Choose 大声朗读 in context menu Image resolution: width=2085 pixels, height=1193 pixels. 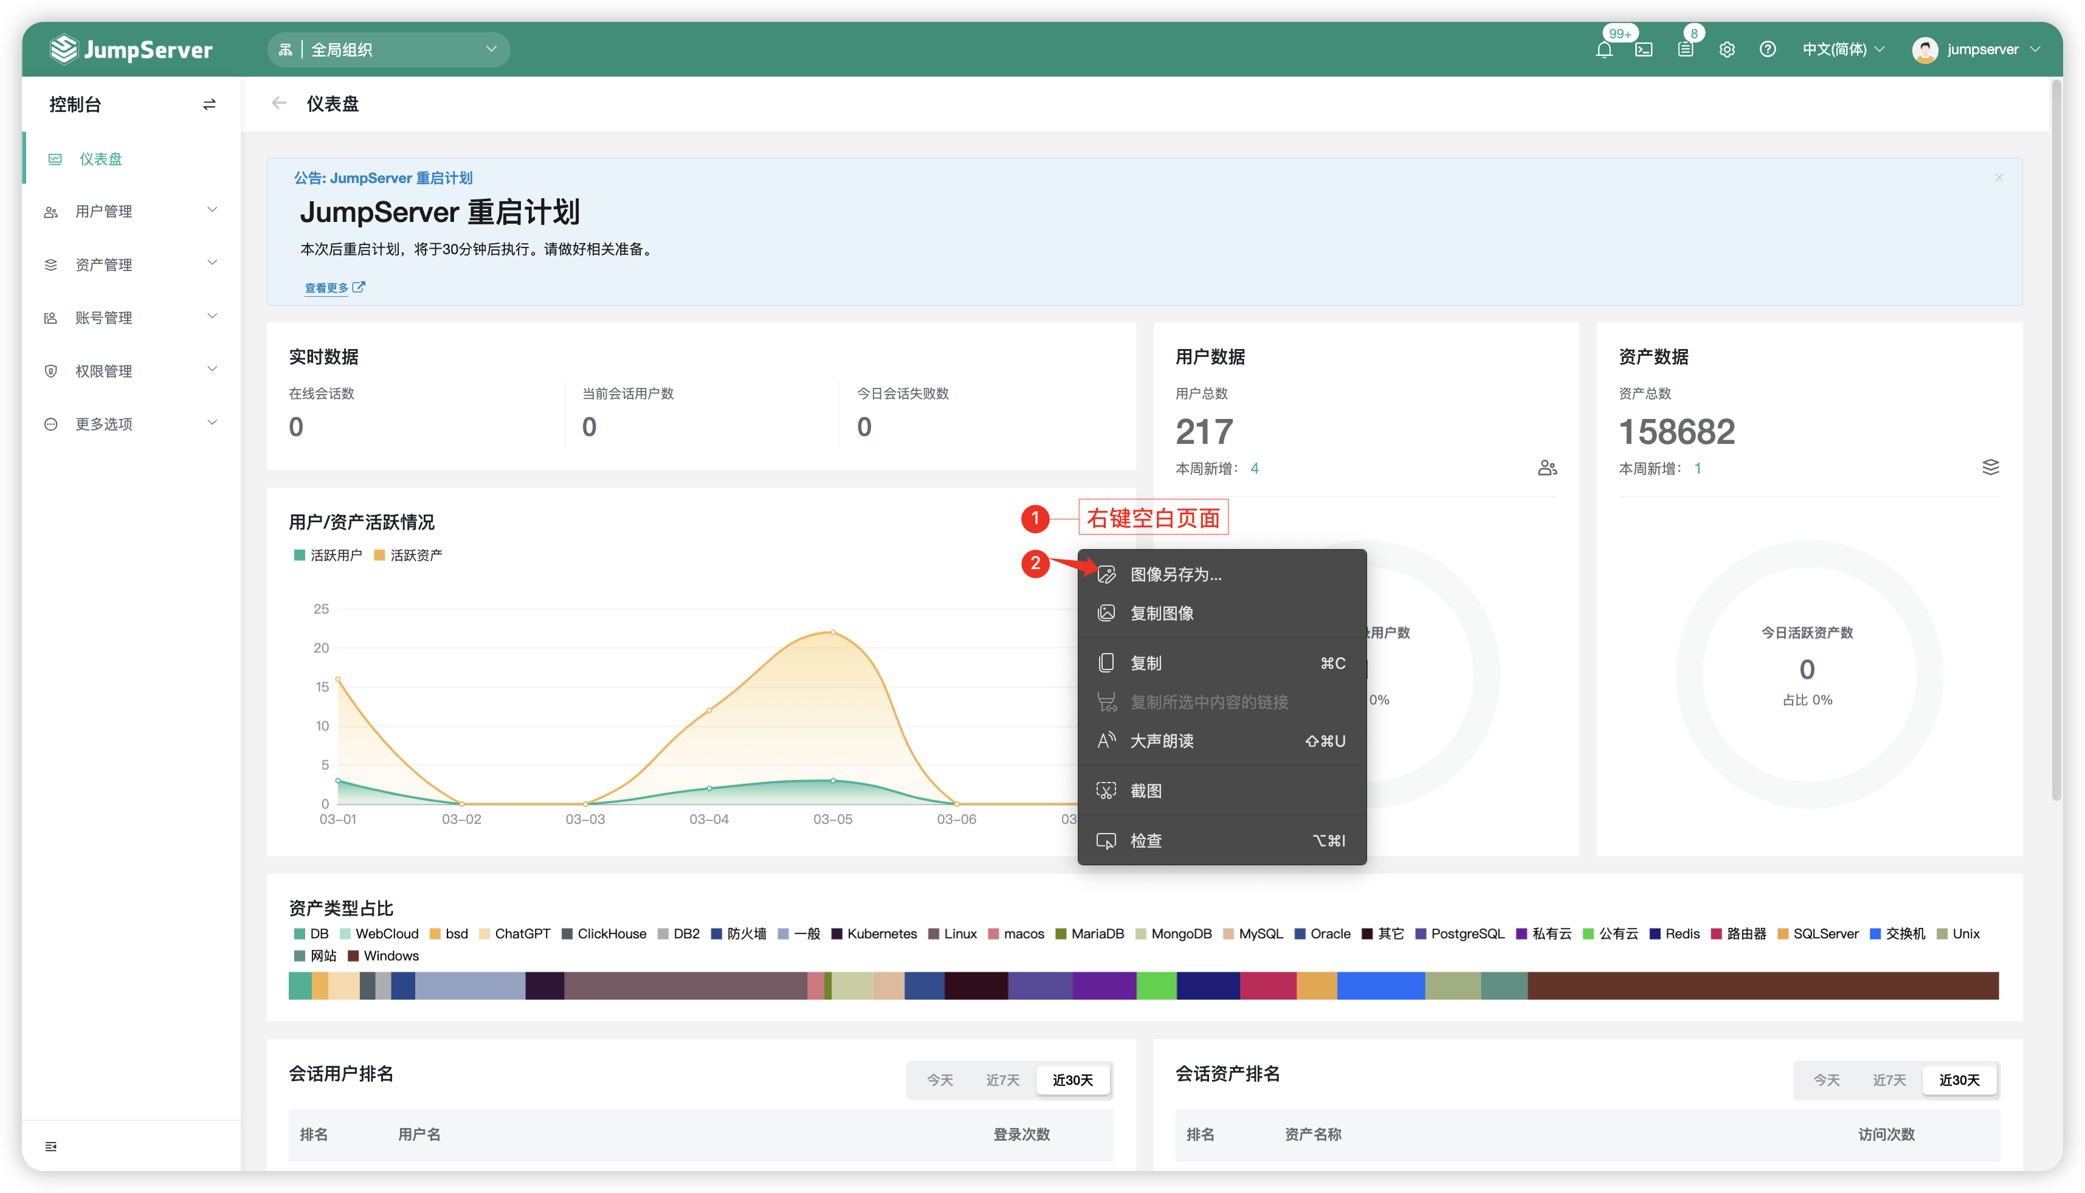click(x=1221, y=741)
